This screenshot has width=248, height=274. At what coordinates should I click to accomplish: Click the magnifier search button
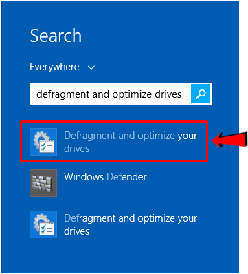pyautogui.click(x=201, y=94)
